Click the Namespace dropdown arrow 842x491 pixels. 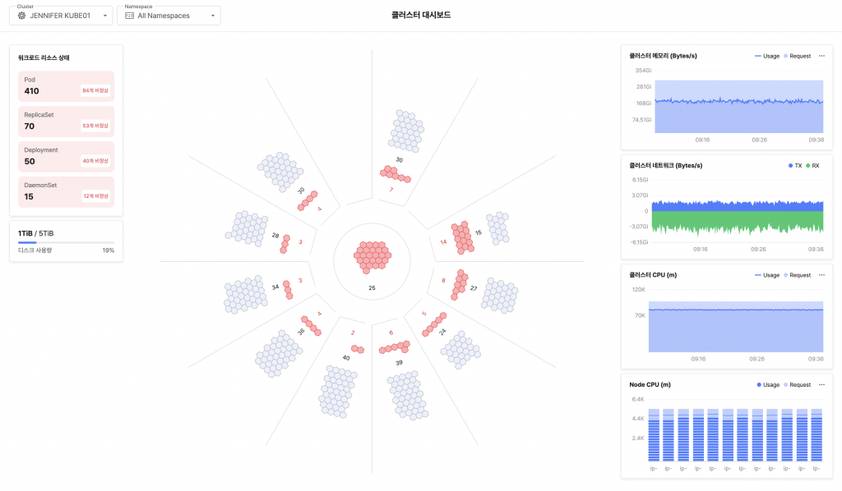213,16
